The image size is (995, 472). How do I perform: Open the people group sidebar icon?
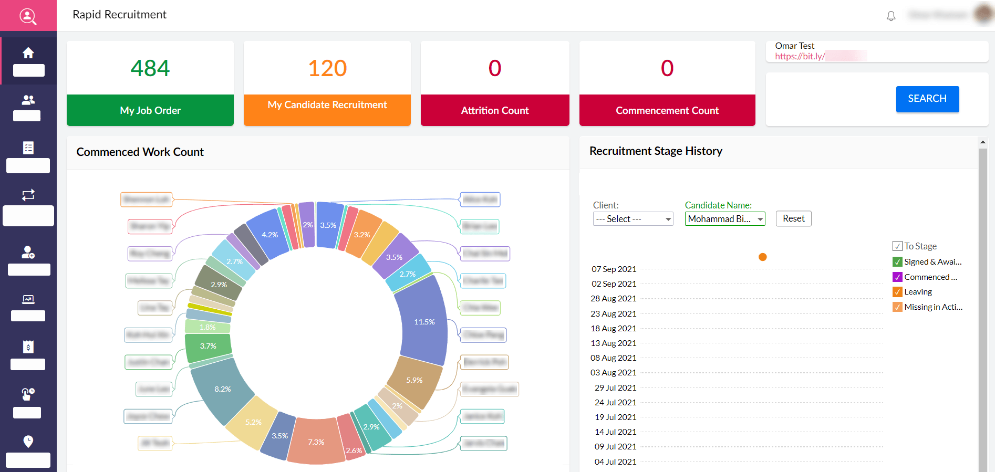[28, 100]
